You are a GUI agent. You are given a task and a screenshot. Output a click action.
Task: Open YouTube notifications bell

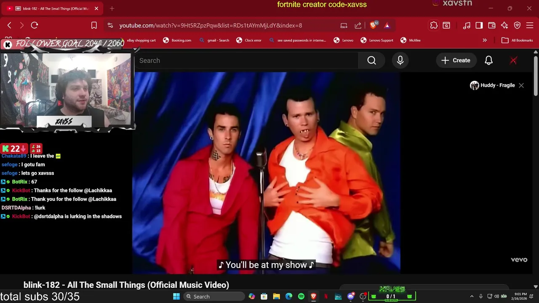488,61
